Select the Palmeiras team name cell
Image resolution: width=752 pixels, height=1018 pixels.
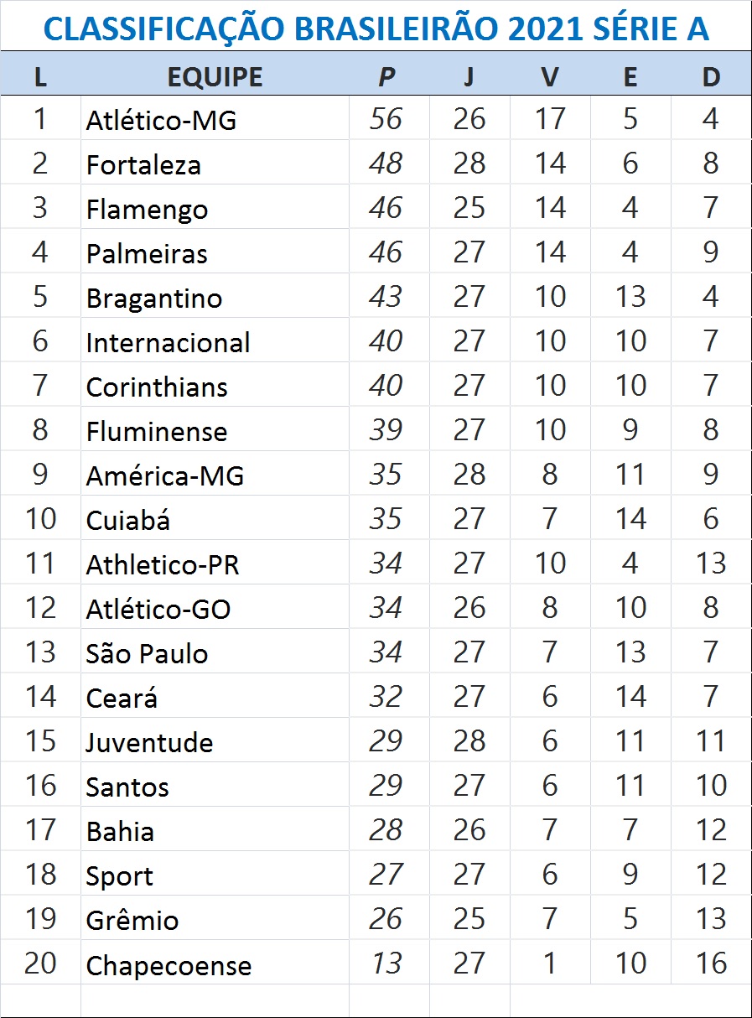click(147, 253)
